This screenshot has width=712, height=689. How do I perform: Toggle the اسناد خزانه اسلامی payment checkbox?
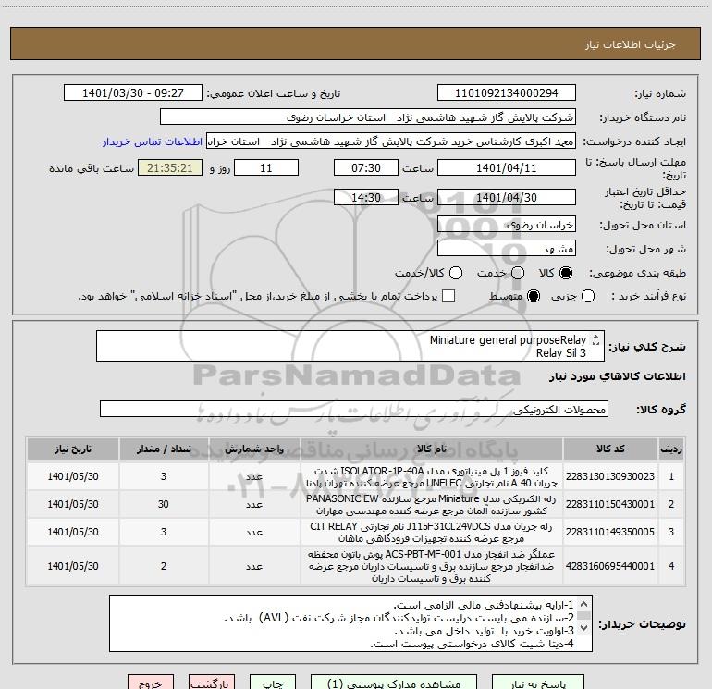(448, 297)
